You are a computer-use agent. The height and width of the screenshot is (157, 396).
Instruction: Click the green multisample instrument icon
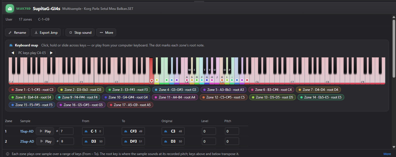click(x=10, y=9)
